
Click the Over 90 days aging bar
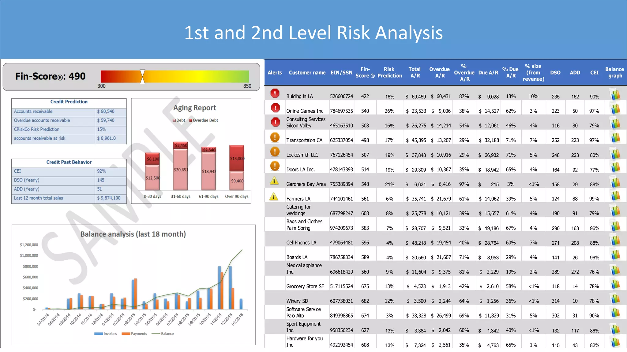point(237,167)
